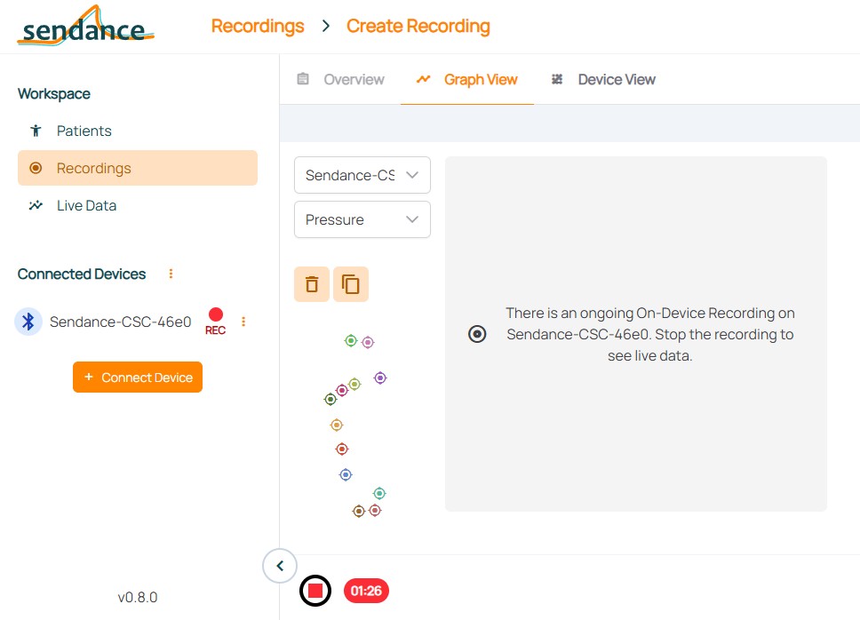Select the bright green sensor marker
The height and width of the screenshot is (620, 860).
click(350, 341)
